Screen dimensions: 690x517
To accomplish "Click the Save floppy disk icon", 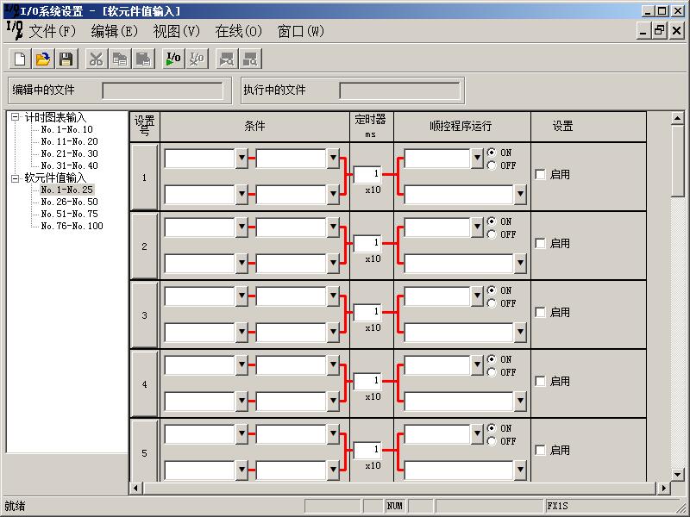I will pyautogui.click(x=66, y=59).
